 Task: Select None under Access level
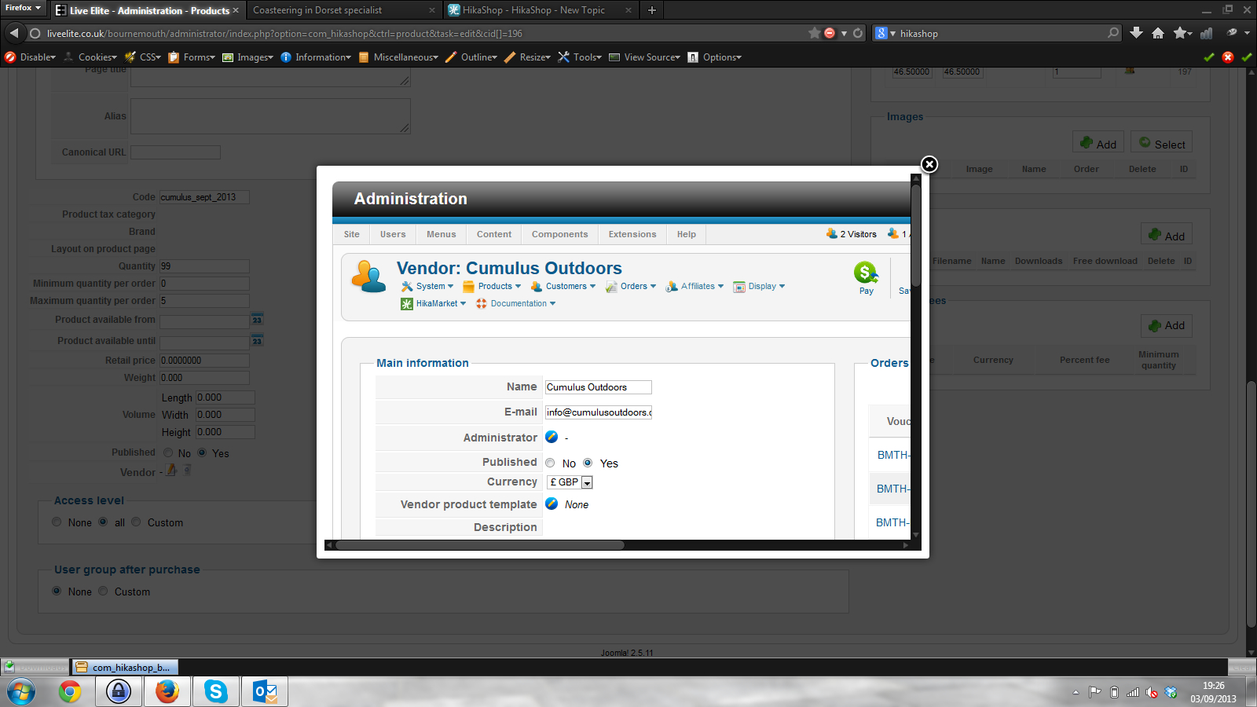point(57,522)
